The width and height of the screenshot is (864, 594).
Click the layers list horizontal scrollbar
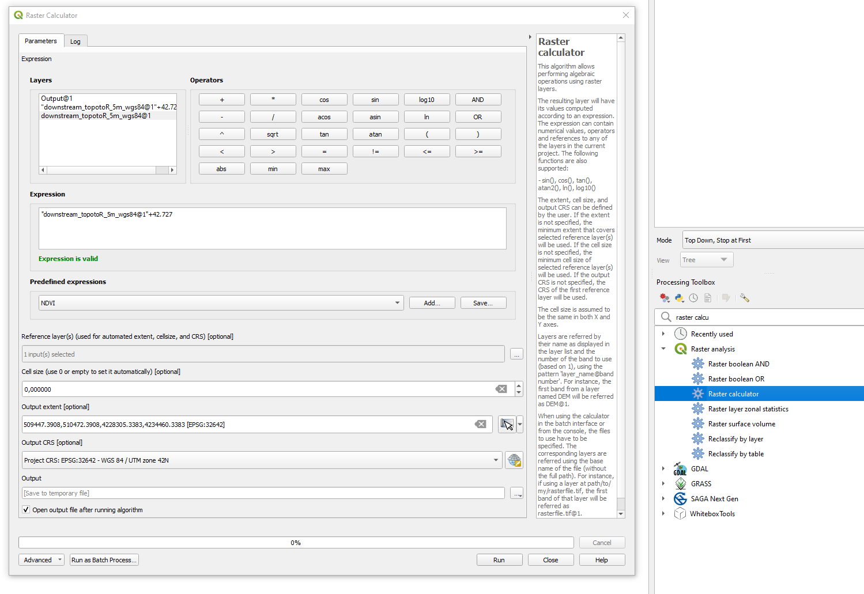107,170
